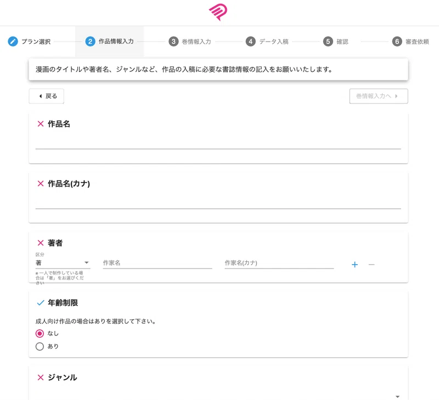Expand the ジャンル dropdown arrow
The width and height of the screenshot is (439, 400).
pyautogui.click(x=397, y=396)
